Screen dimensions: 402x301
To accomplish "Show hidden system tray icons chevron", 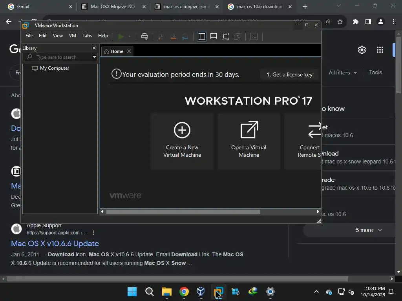I will (x=316, y=292).
